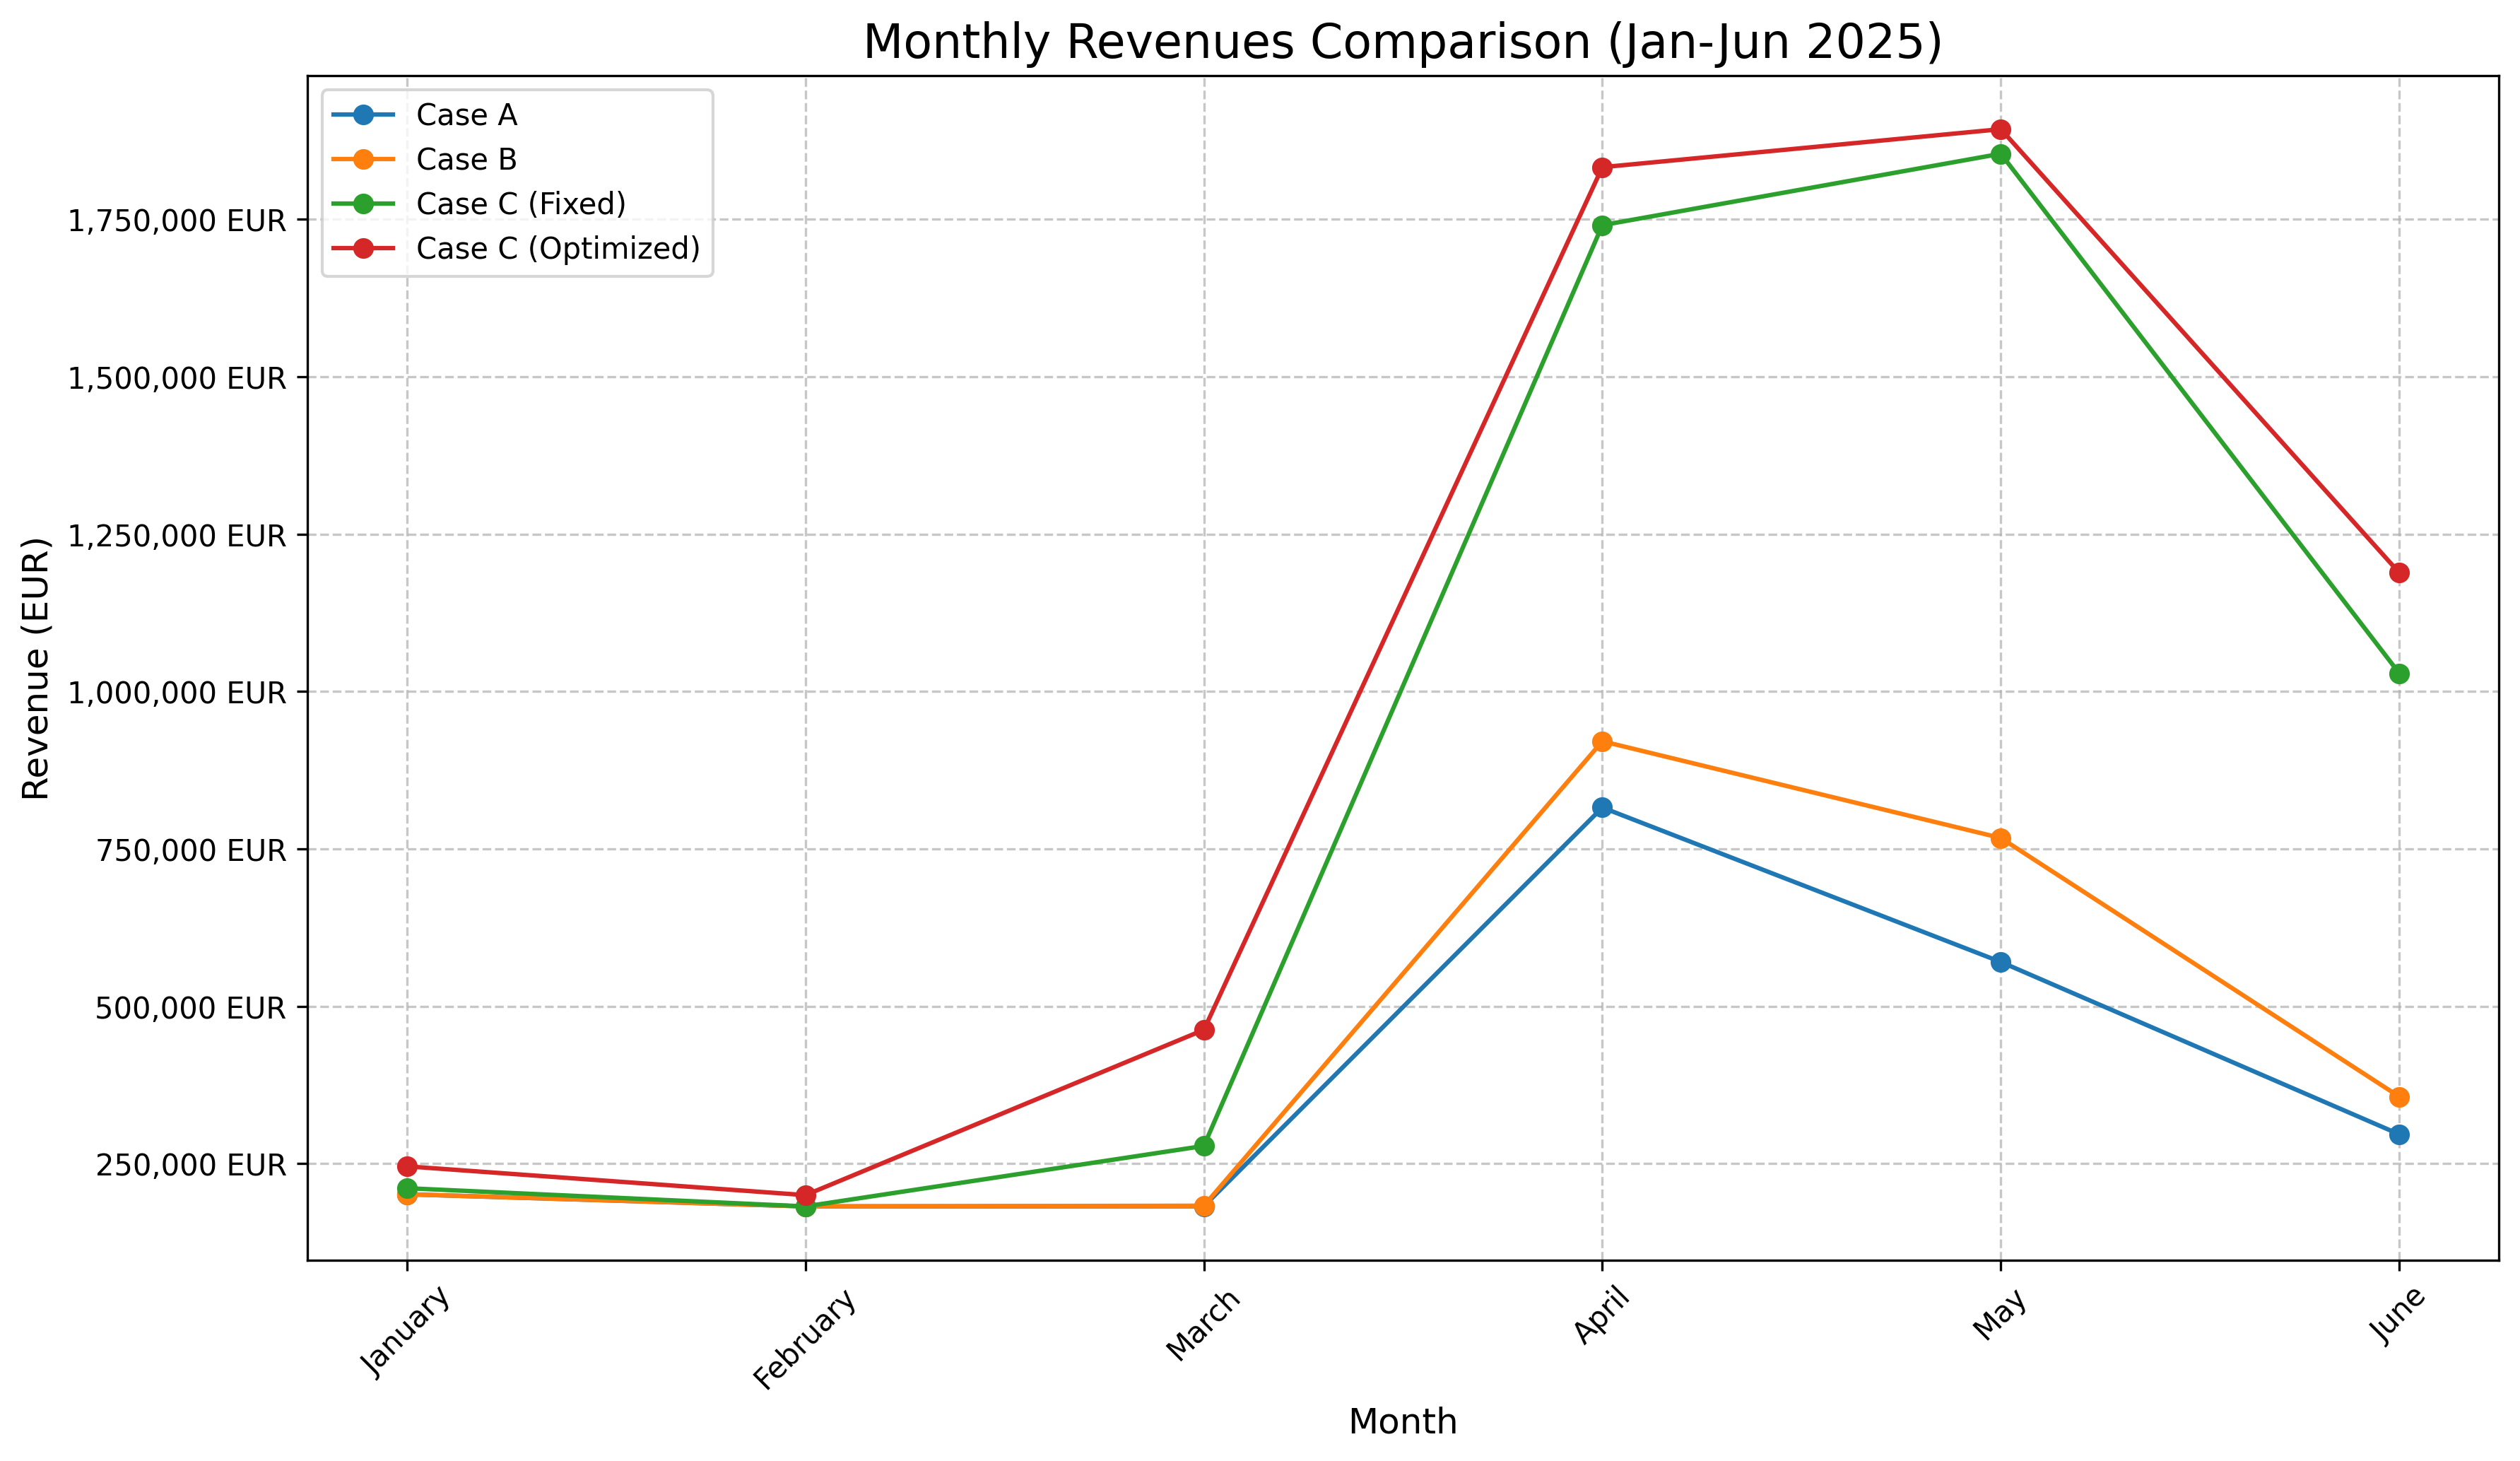The width and height of the screenshot is (2520, 1461).
Task: Click the blue May data point
Action: [x=2000, y=962]
